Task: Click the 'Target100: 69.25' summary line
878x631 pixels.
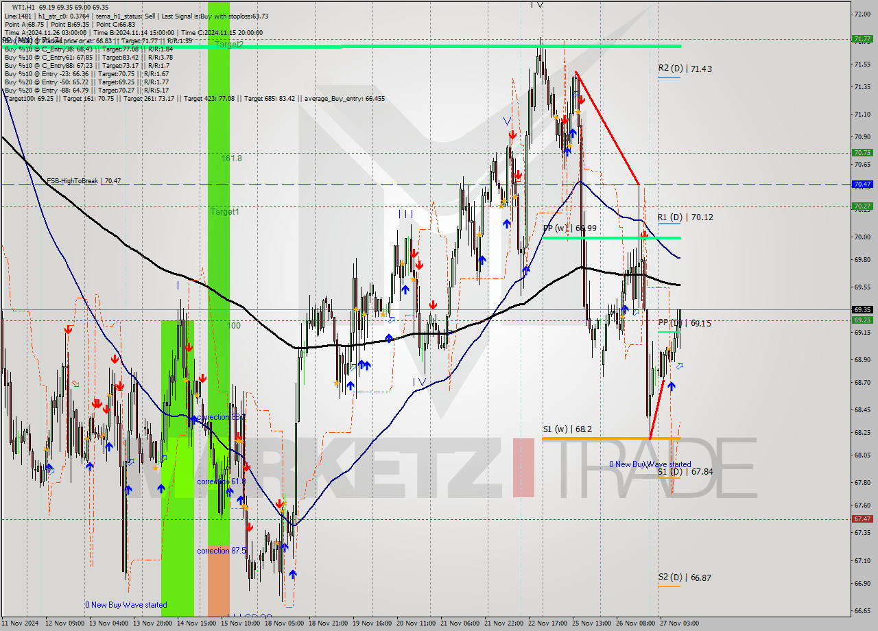Action: point(194,98)
